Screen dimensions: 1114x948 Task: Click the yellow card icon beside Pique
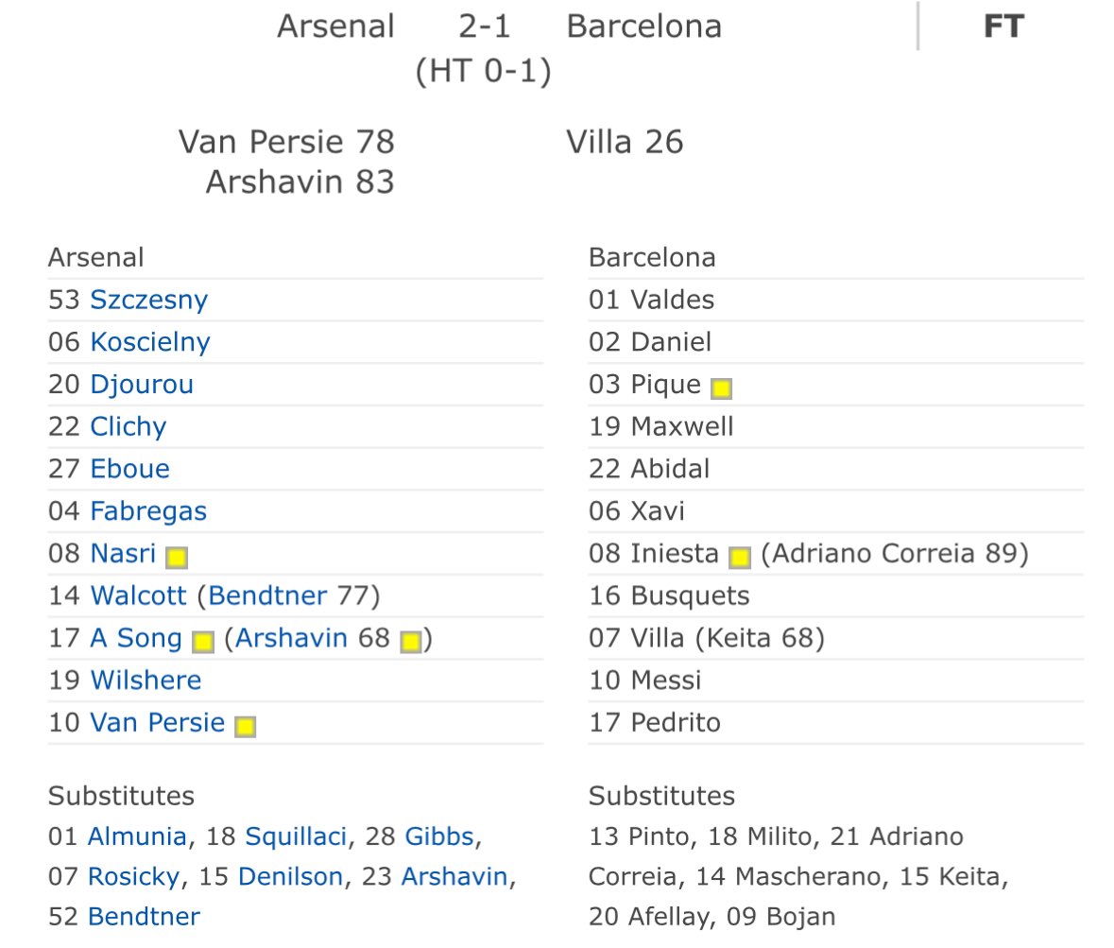pyautogui.click(x=721, y=388)
